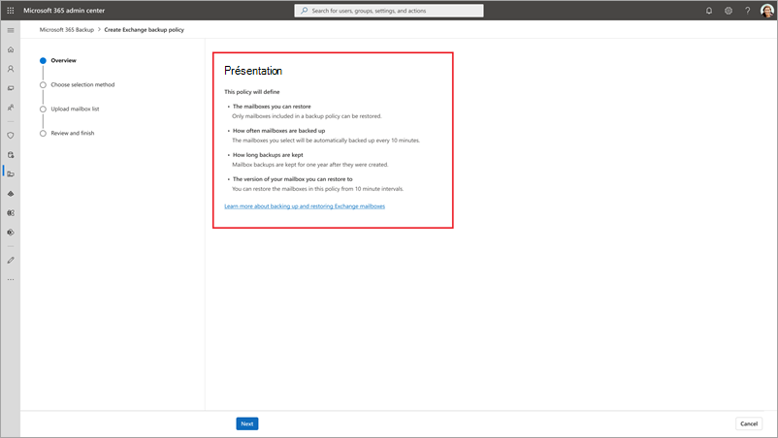Select the Review and finish step
This screenshot has height=438, width=778.
73,134
